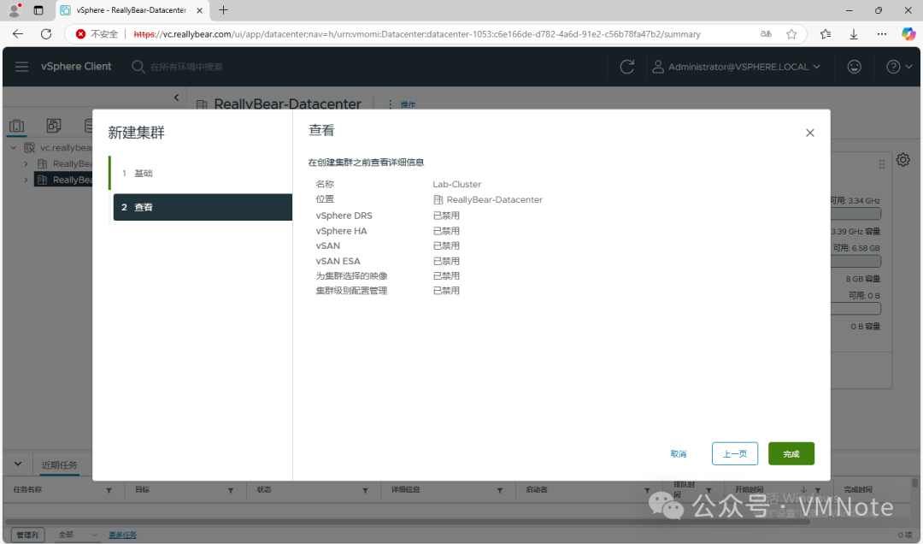Open the 全部 tasks filter dropdown
The image size is (923, 544).
pyautogui.click(x=77, y=535)
